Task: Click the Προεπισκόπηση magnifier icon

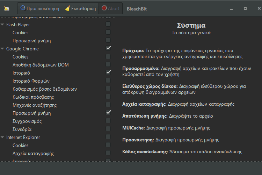Action: tap(23, 8)
